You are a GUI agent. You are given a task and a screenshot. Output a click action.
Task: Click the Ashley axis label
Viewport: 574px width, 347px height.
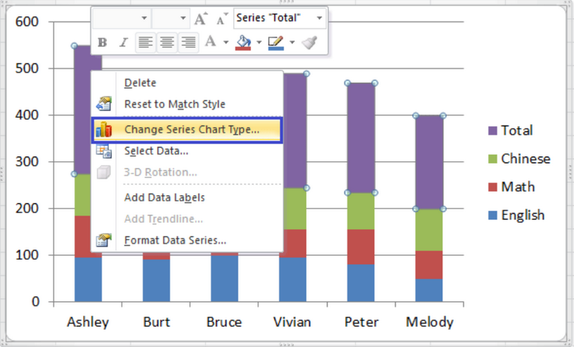(88, 322)
